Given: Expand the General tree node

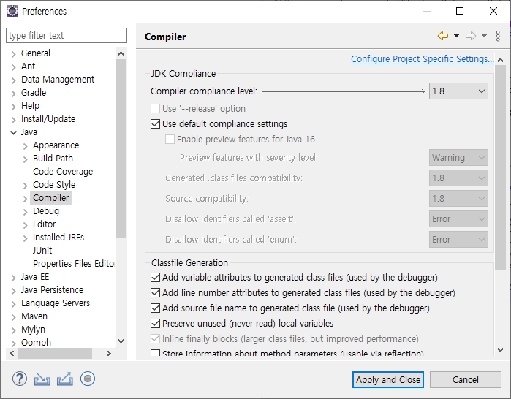Looking at the screenshot, I should [x=13, y=54].
